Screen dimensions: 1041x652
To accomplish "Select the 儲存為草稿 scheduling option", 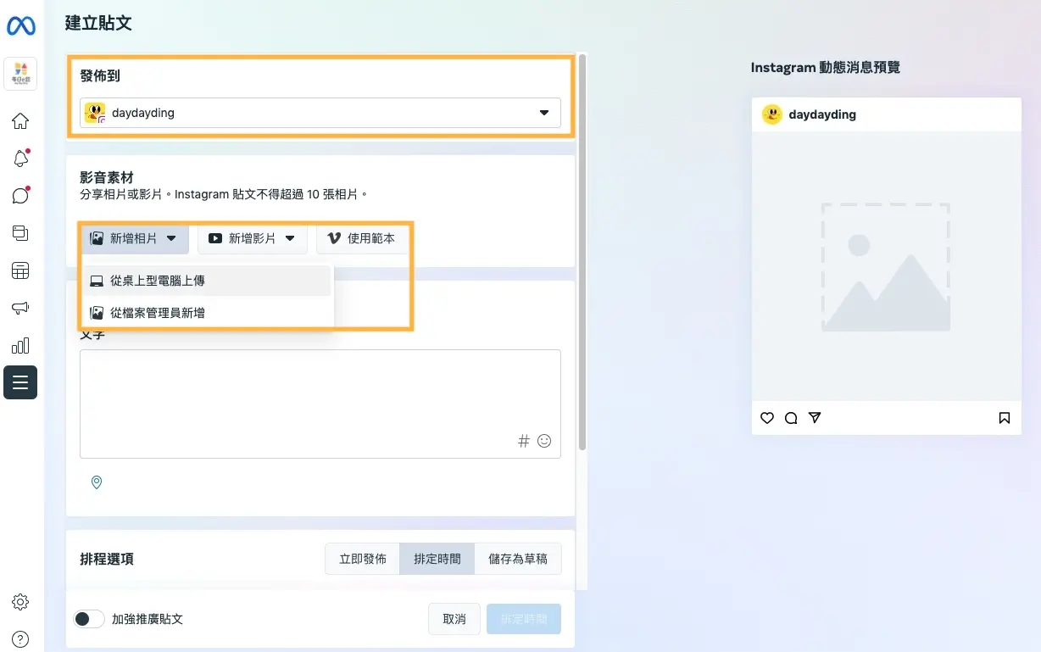I will [x=518, y=559].
